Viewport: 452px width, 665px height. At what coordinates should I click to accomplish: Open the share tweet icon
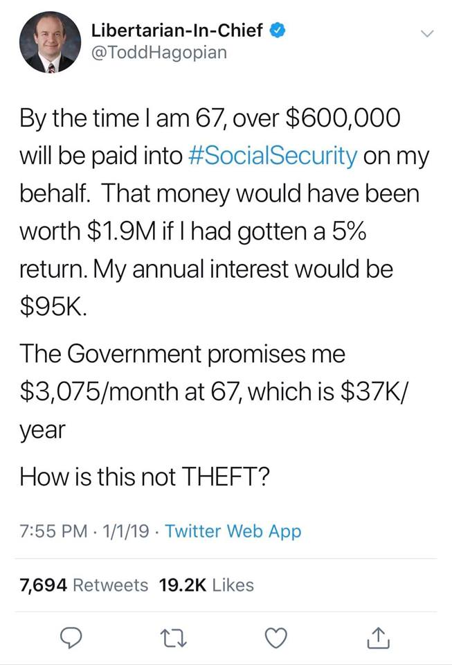point(379,638)
